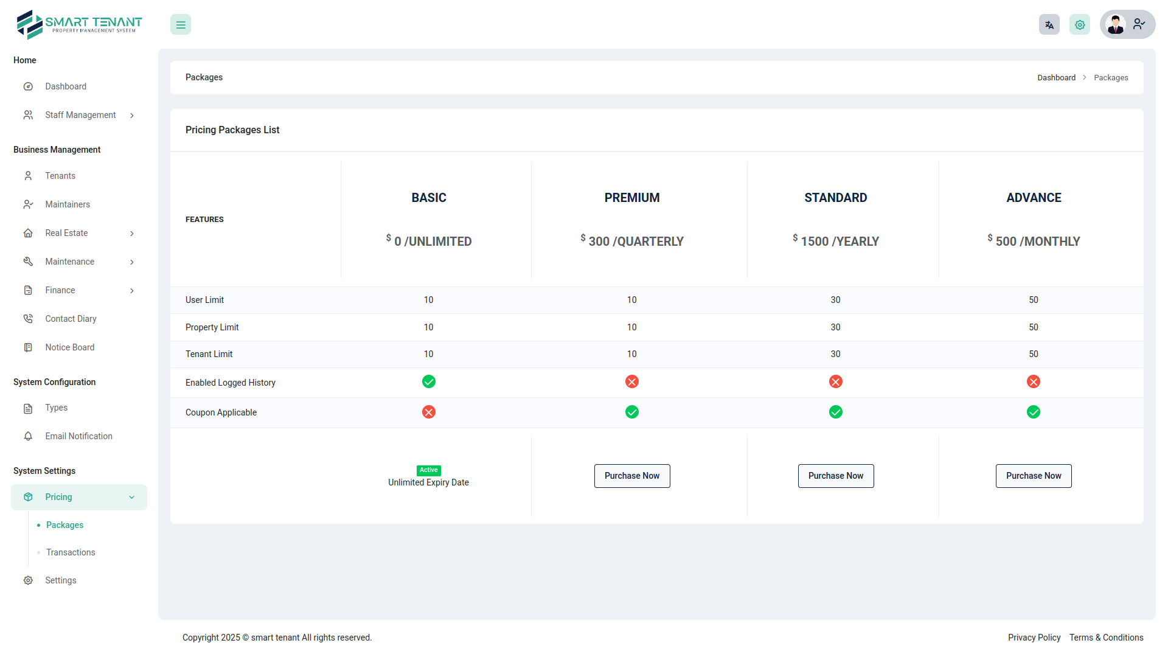Open the Transactions menu item

(70, 552)
